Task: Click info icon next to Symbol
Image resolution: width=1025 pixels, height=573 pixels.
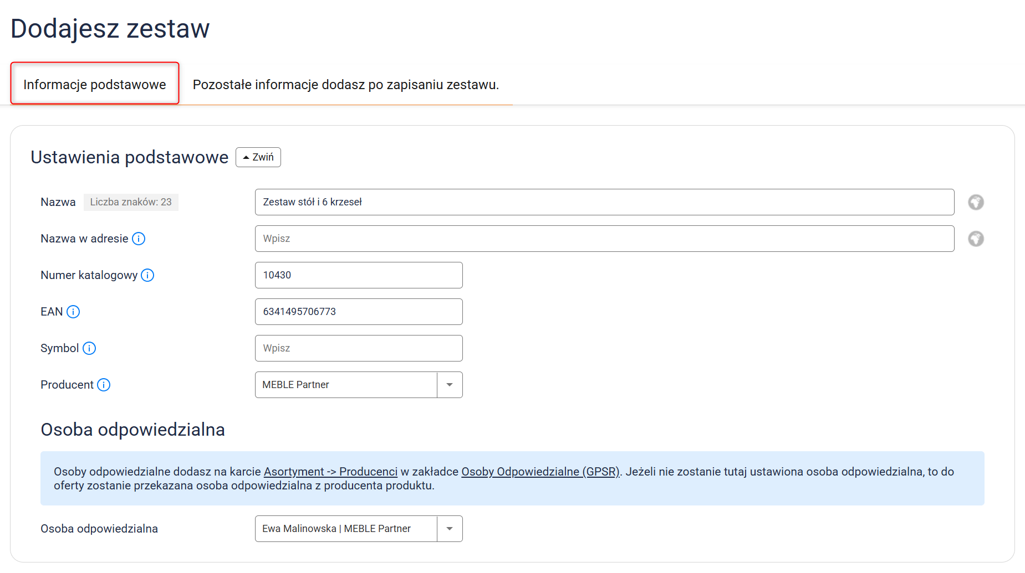Action: tap(89, 348)
